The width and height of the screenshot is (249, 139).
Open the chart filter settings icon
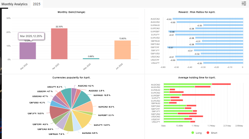(244, 4)
